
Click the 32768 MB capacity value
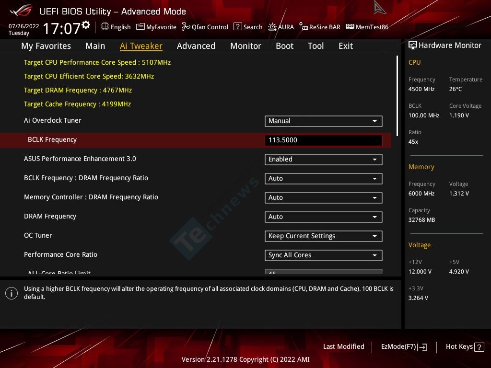422,219
